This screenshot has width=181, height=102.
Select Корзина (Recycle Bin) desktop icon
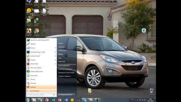pos(152,92)
